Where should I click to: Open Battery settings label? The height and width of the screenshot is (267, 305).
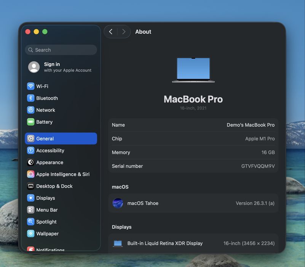tap(44, 122)
